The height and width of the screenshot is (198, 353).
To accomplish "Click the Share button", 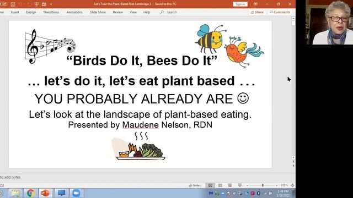I will [257, 12].
